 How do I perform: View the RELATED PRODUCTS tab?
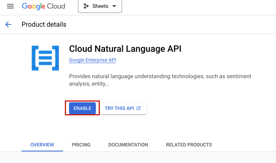[x=189, y=145]
